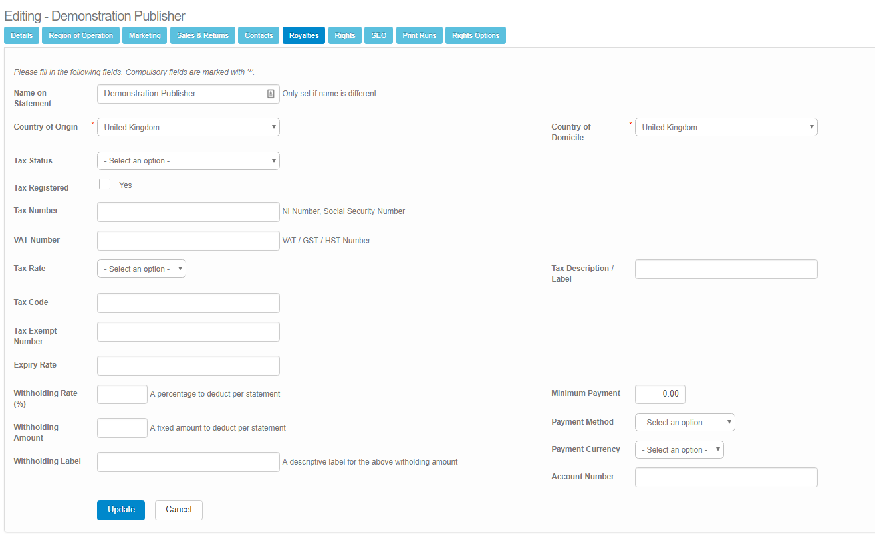This screenshot has width=875, height=541.
Task: Open the Tax Status dropdown
Action: 188,161
